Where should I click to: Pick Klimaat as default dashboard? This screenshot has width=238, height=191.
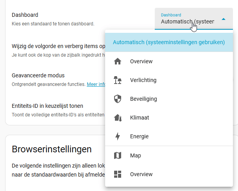[169, 118]
